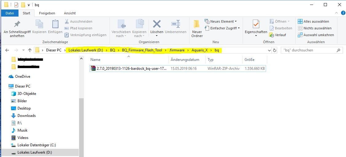Click the file date 15.05.2019 06:16
This screenshot has width=346, height=157.
click(184, 69)
